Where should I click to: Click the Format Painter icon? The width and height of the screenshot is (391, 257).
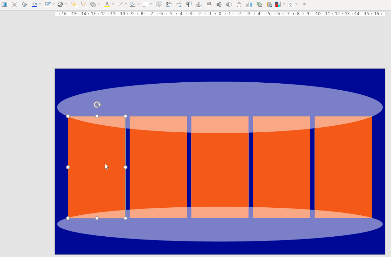[x=24, y=4]
